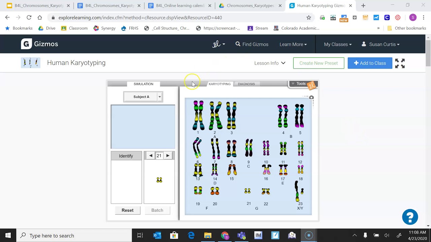Switch to the B4L_Online learning calendar tab

(179, 6)
